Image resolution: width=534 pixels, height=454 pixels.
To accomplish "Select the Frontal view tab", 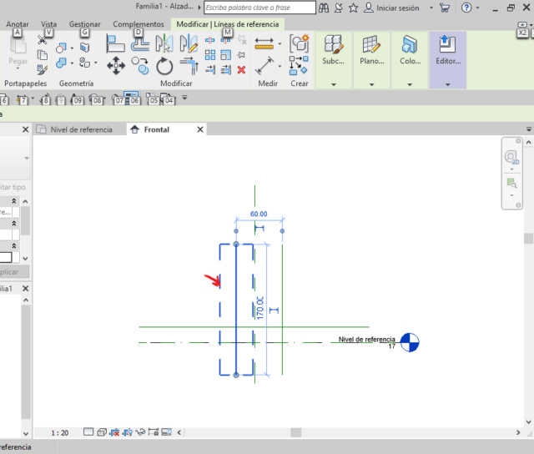I will coord(156,129).
